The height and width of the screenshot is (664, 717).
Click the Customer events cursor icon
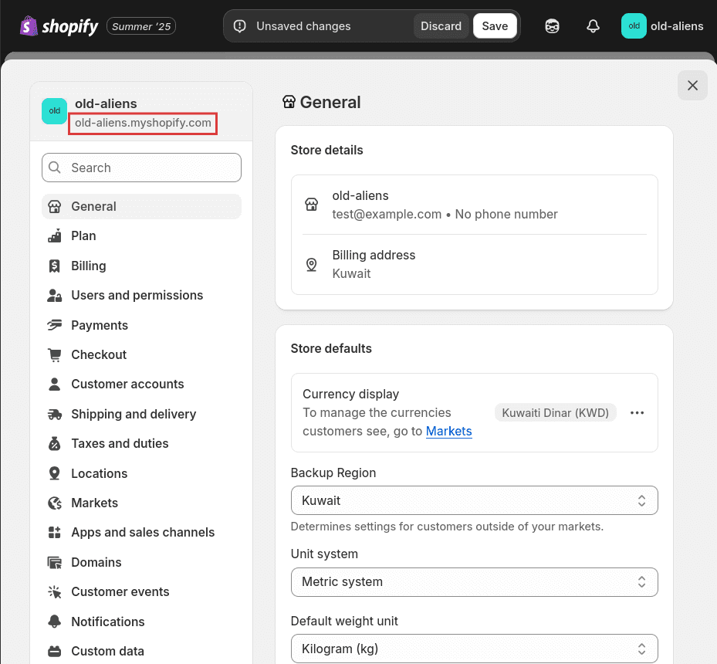tap(55, 591)
